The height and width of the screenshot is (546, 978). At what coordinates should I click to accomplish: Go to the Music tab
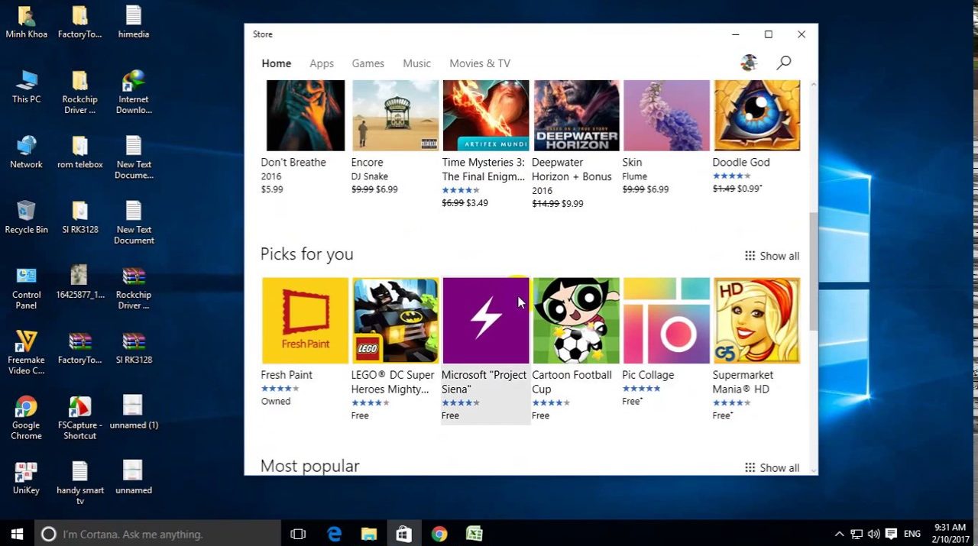416,63
